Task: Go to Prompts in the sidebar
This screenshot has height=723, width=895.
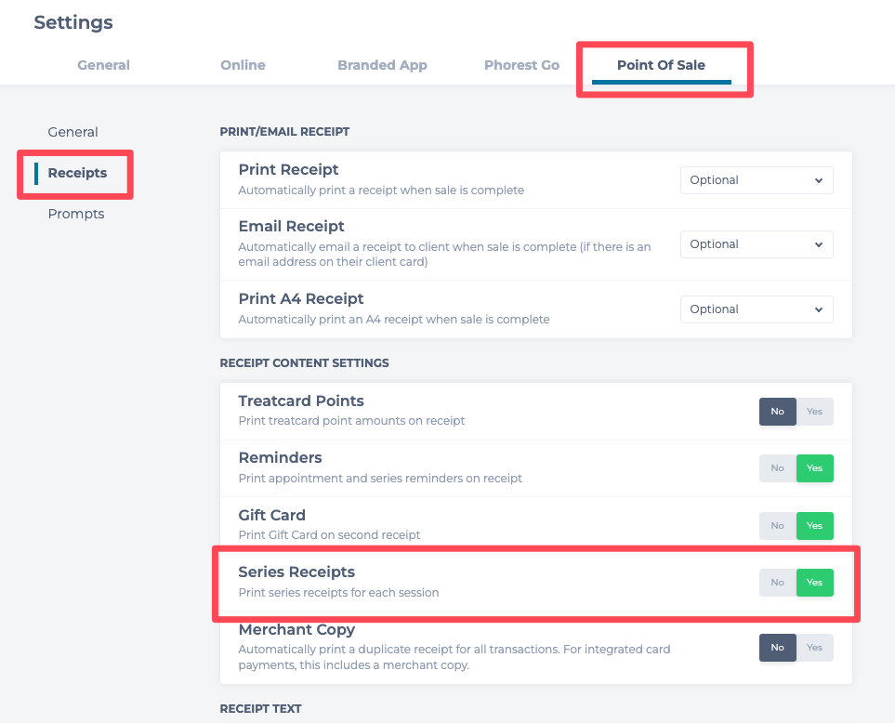Action: click(x=76, y=214)
